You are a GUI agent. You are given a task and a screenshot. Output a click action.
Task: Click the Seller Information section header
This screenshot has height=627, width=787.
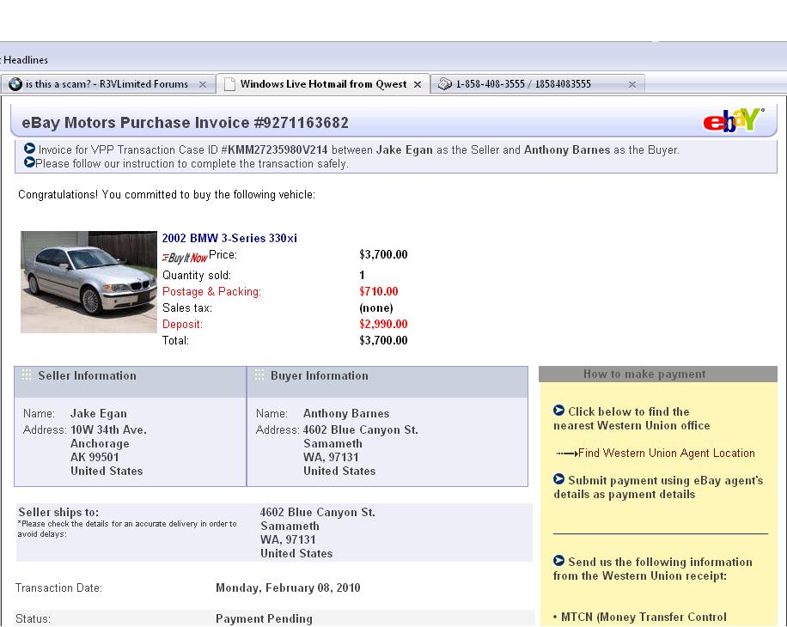click(131, 381)
